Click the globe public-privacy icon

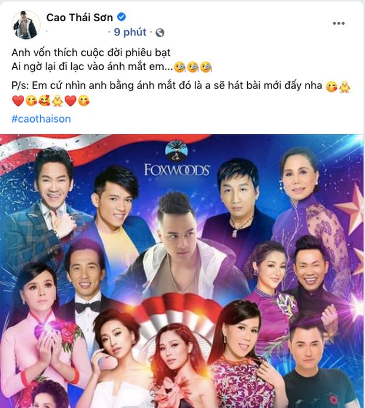tap(160, 33)
